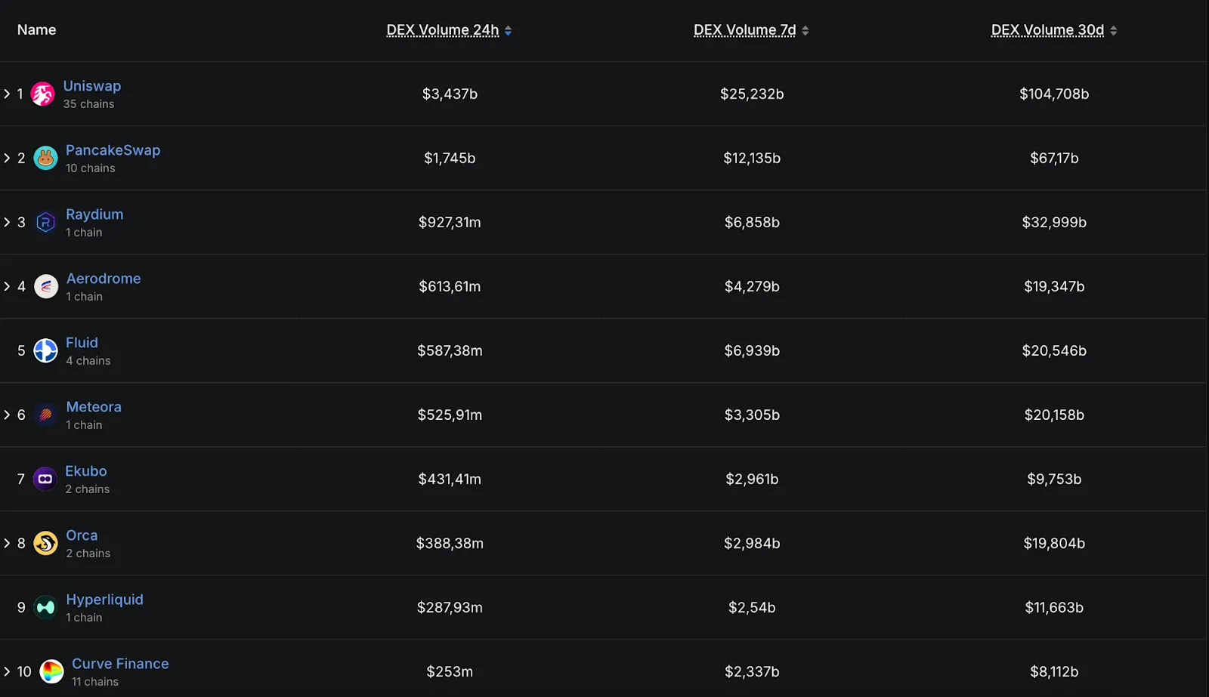Click the Name column header
This screenshot has width=1209, height=697.
tap(36, 30)
